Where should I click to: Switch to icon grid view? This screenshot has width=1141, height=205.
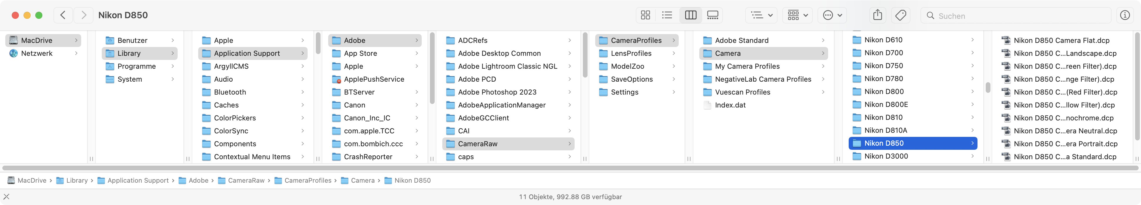645,16
